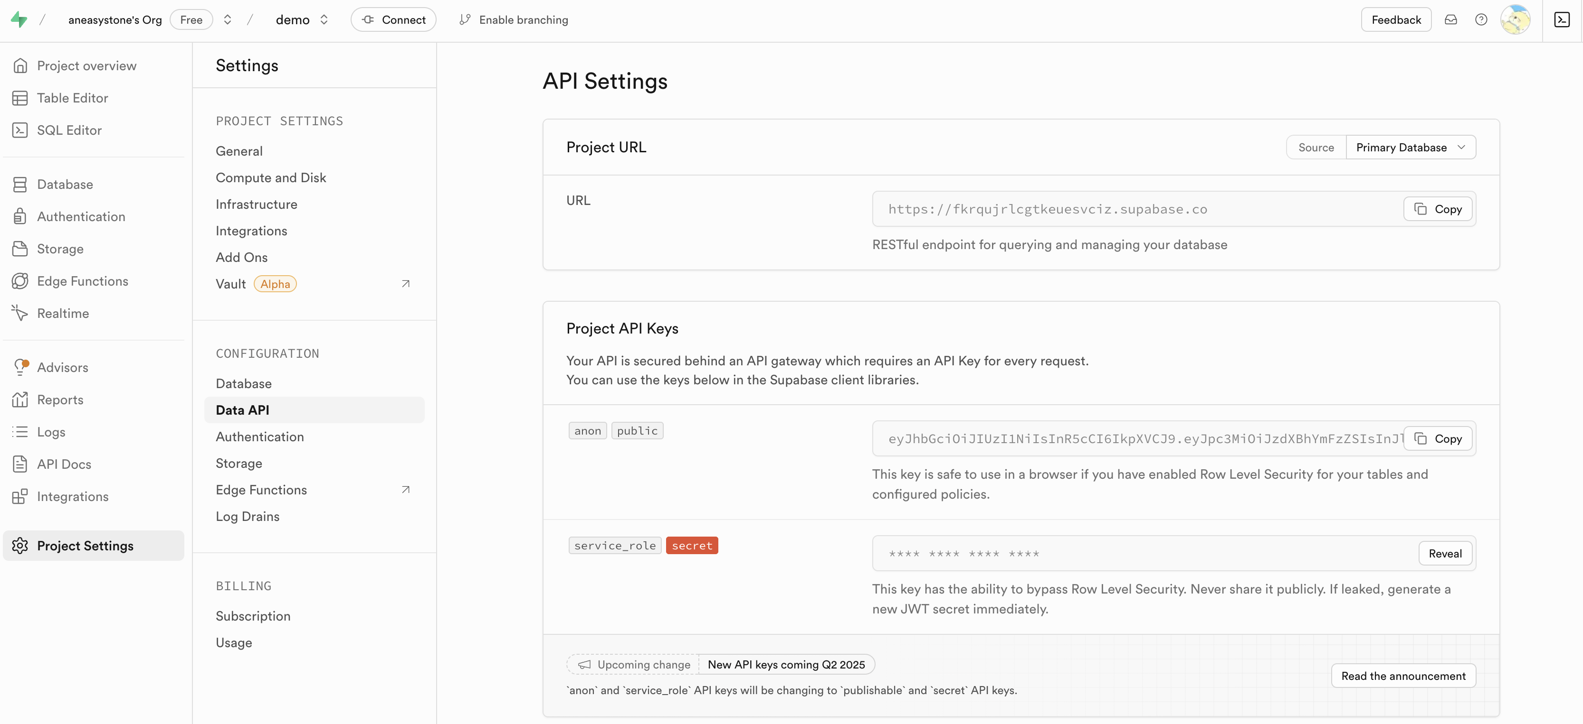Viewport: 1583px width, 724px height.
Task: Click the megaphone Upcoming change icon
Action: 584,665
